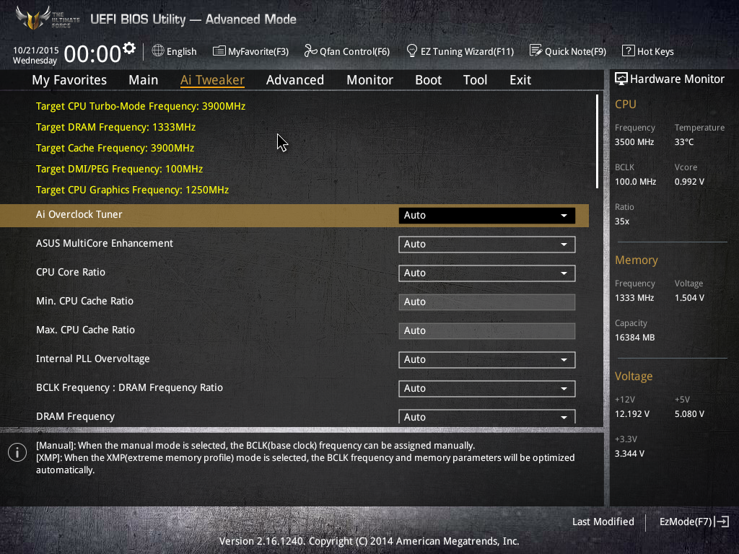
Task: Open the Tool tab
Action: pyautogui.click(x=475, y=80)
